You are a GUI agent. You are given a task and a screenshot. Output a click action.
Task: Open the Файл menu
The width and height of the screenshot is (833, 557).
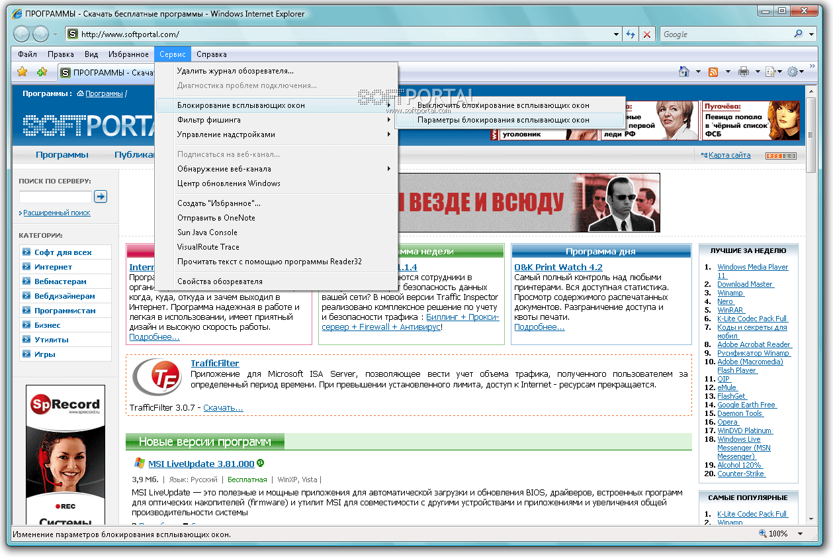click(28, 54)
